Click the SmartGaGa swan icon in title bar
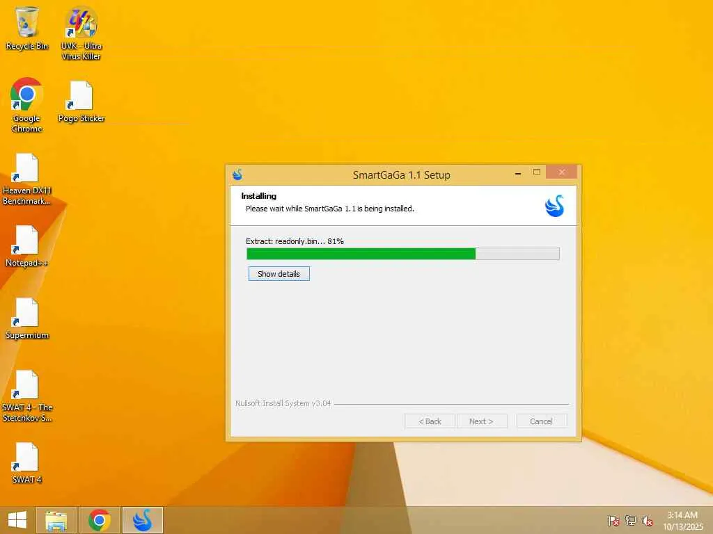 [237, 175]
